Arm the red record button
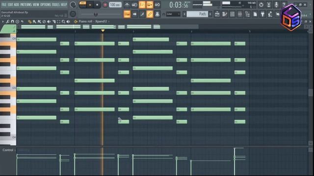This screenshot has width=314, height=176. 105,5
